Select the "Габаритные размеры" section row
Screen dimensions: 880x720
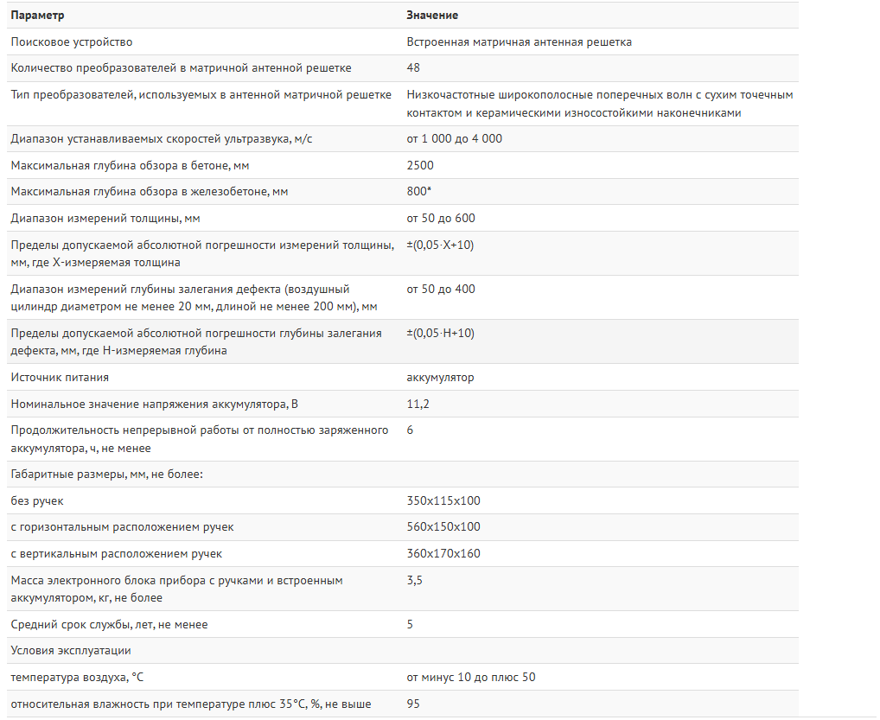(106, 474)
